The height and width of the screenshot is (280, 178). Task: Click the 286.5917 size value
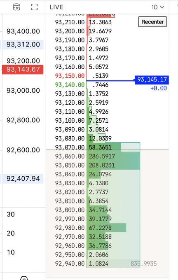pyautogui.click(x=102, y=156)
